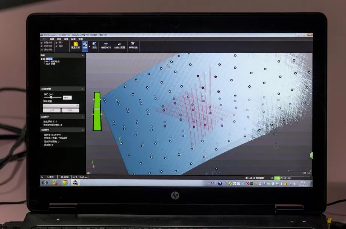Click the shutter (快门) slider handle
346x229 pixels.
click(x=51, y=97)
